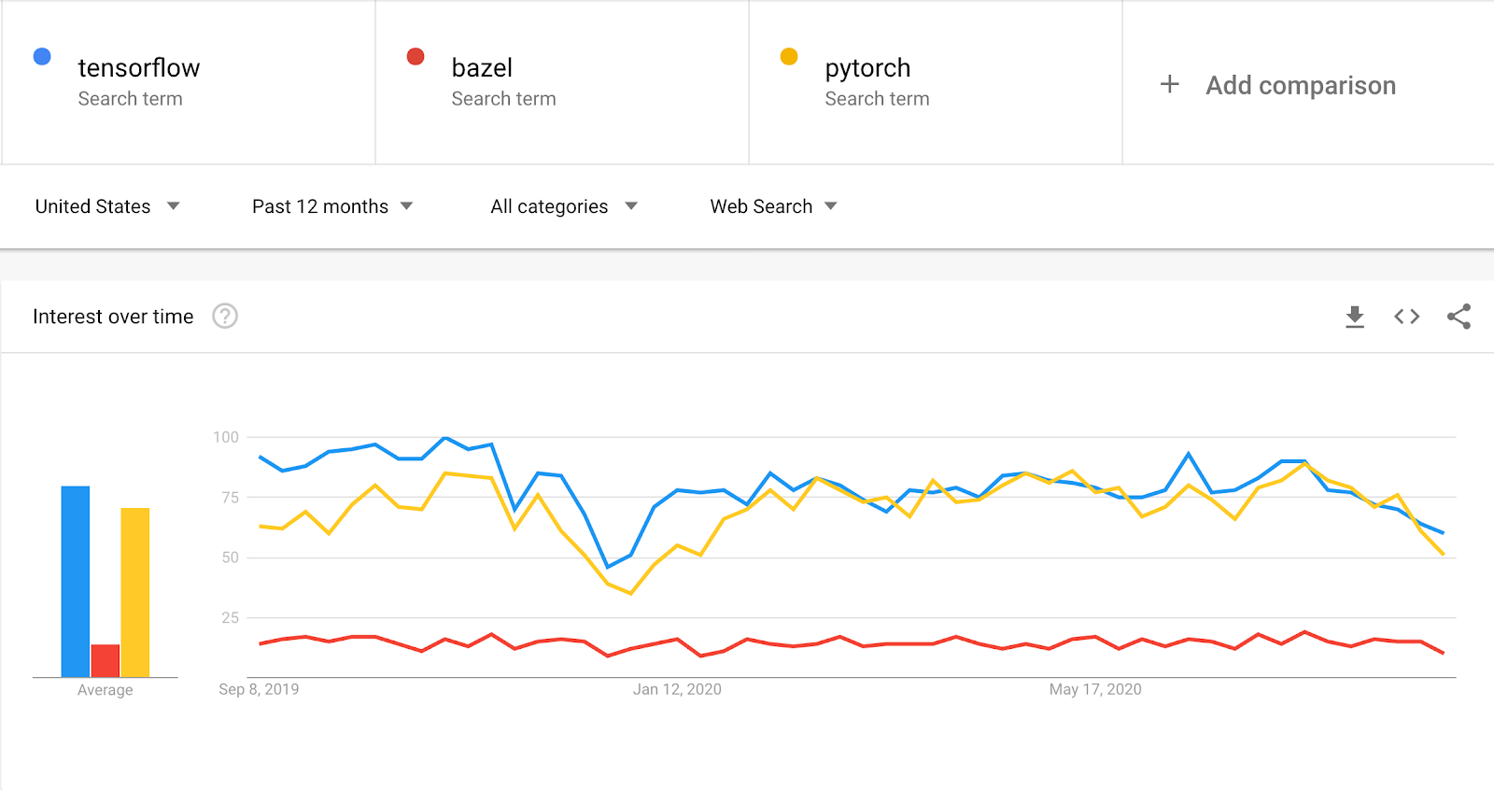
Task: Click the pytorch search term label
Action: [x=867, y=67]
